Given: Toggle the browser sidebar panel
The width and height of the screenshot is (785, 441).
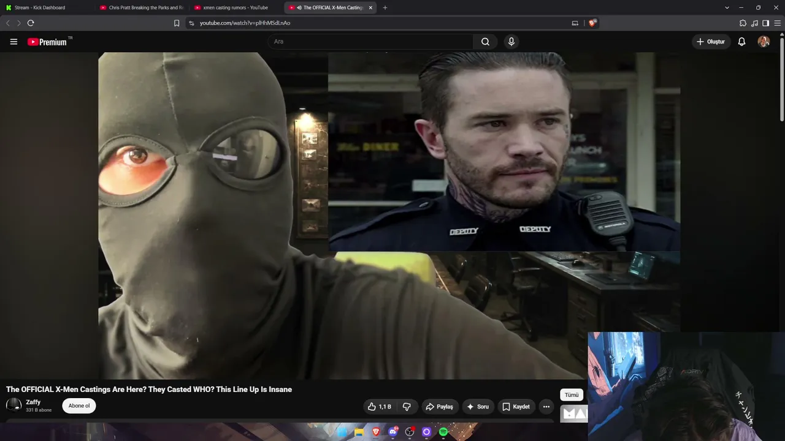Looking at the screenshot, I should 766,23.
